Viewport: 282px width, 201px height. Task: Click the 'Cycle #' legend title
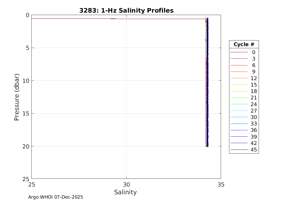[244, 44]
